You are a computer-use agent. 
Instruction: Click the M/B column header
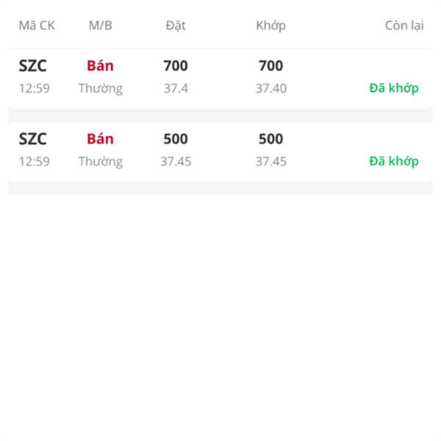click(101, 26)
